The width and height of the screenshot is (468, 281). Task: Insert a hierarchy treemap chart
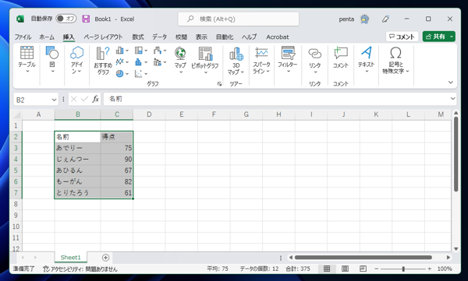click(x=139, y=51)
